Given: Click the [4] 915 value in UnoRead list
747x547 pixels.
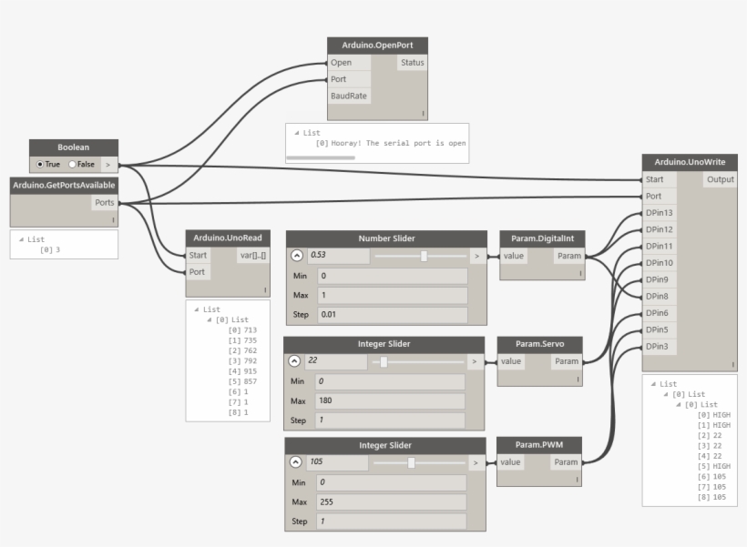Looking at the screenshot, I should pos(242,371).
